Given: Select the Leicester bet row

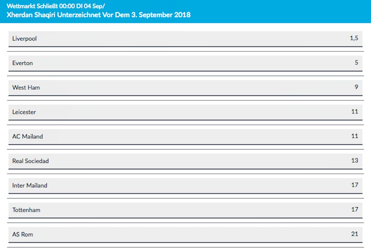Looking at the screenshot, I should click(x=185, y=112).
